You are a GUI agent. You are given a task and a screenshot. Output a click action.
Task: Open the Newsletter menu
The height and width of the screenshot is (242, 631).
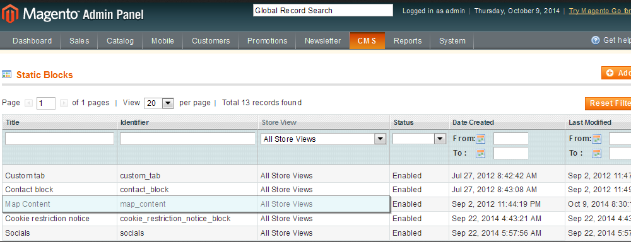click(322, 40)
